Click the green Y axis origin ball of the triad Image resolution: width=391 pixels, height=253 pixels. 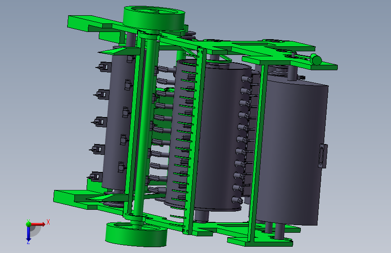pyautogui.click(x=28, y=224)
